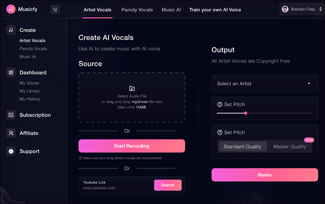The height and width of the screenshot is (204, 325).
Task: Click the Support info icon
Action: pos(11,151)
